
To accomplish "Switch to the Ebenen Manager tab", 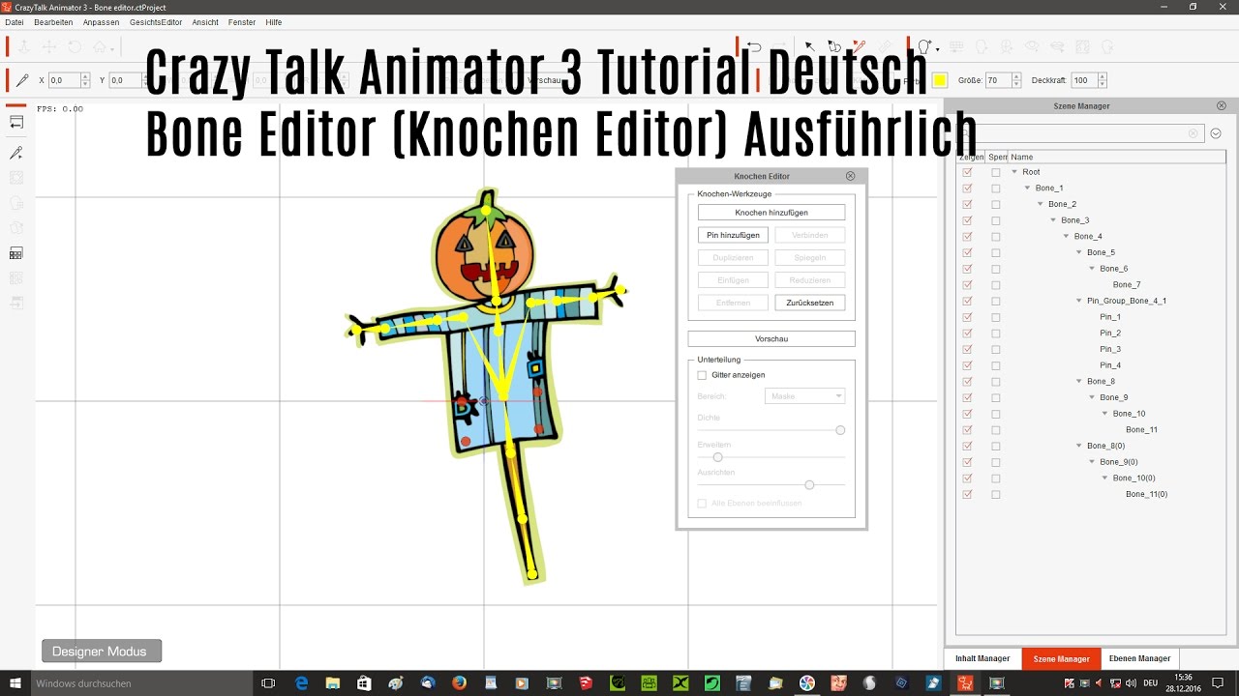I will [1139, 658].
